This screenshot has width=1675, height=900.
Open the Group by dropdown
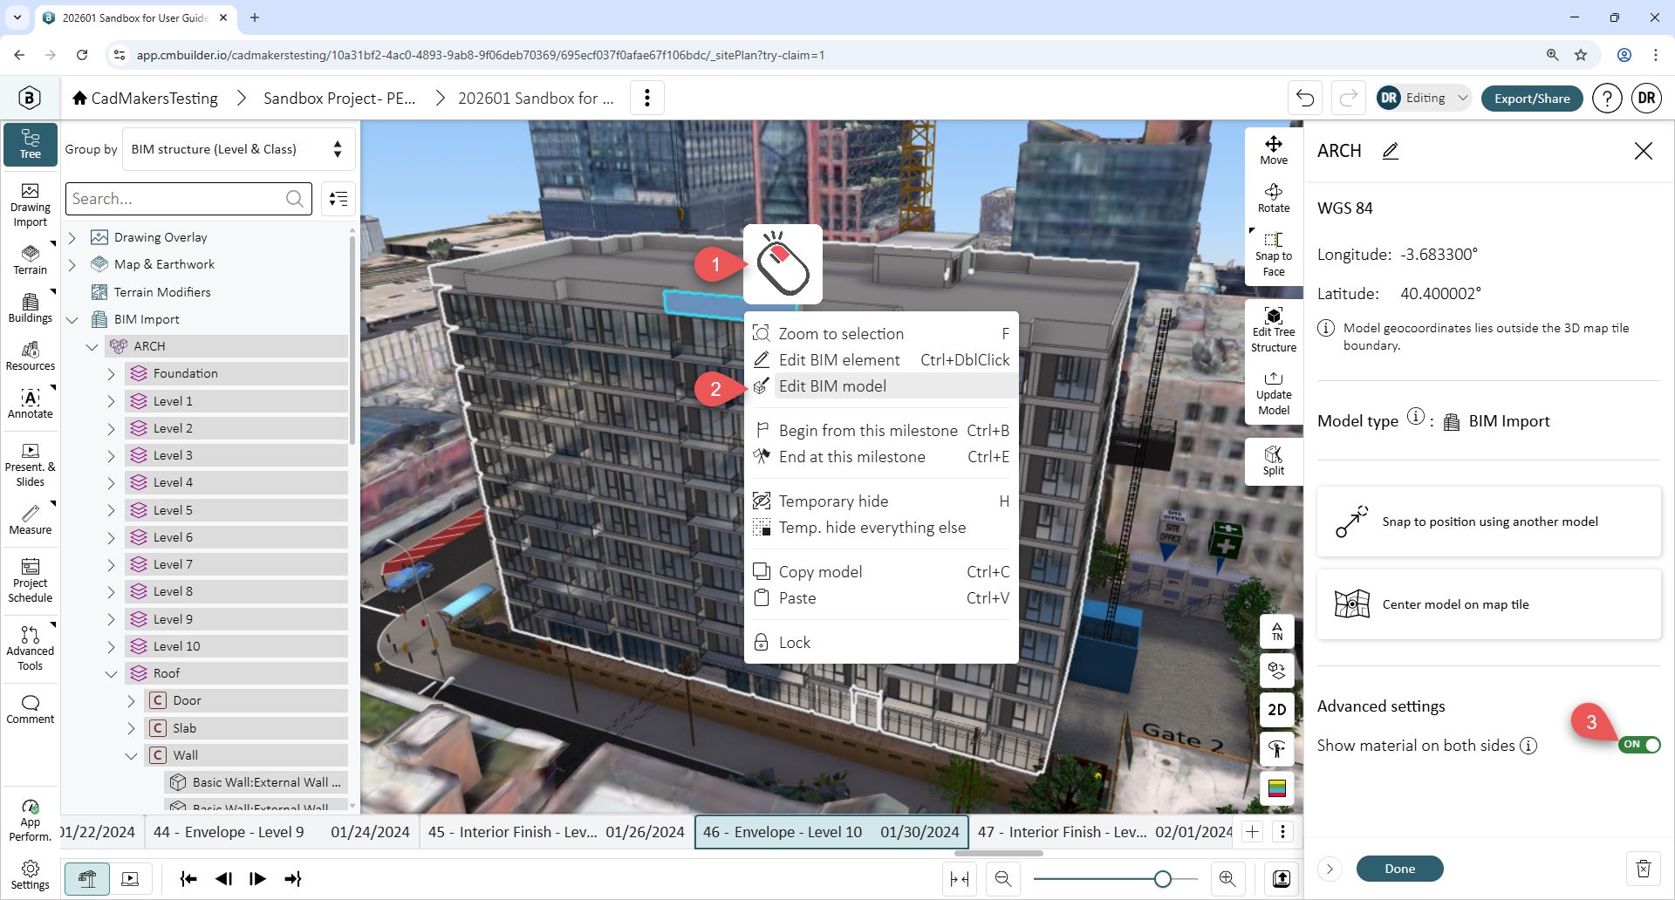tap(238, 149)
